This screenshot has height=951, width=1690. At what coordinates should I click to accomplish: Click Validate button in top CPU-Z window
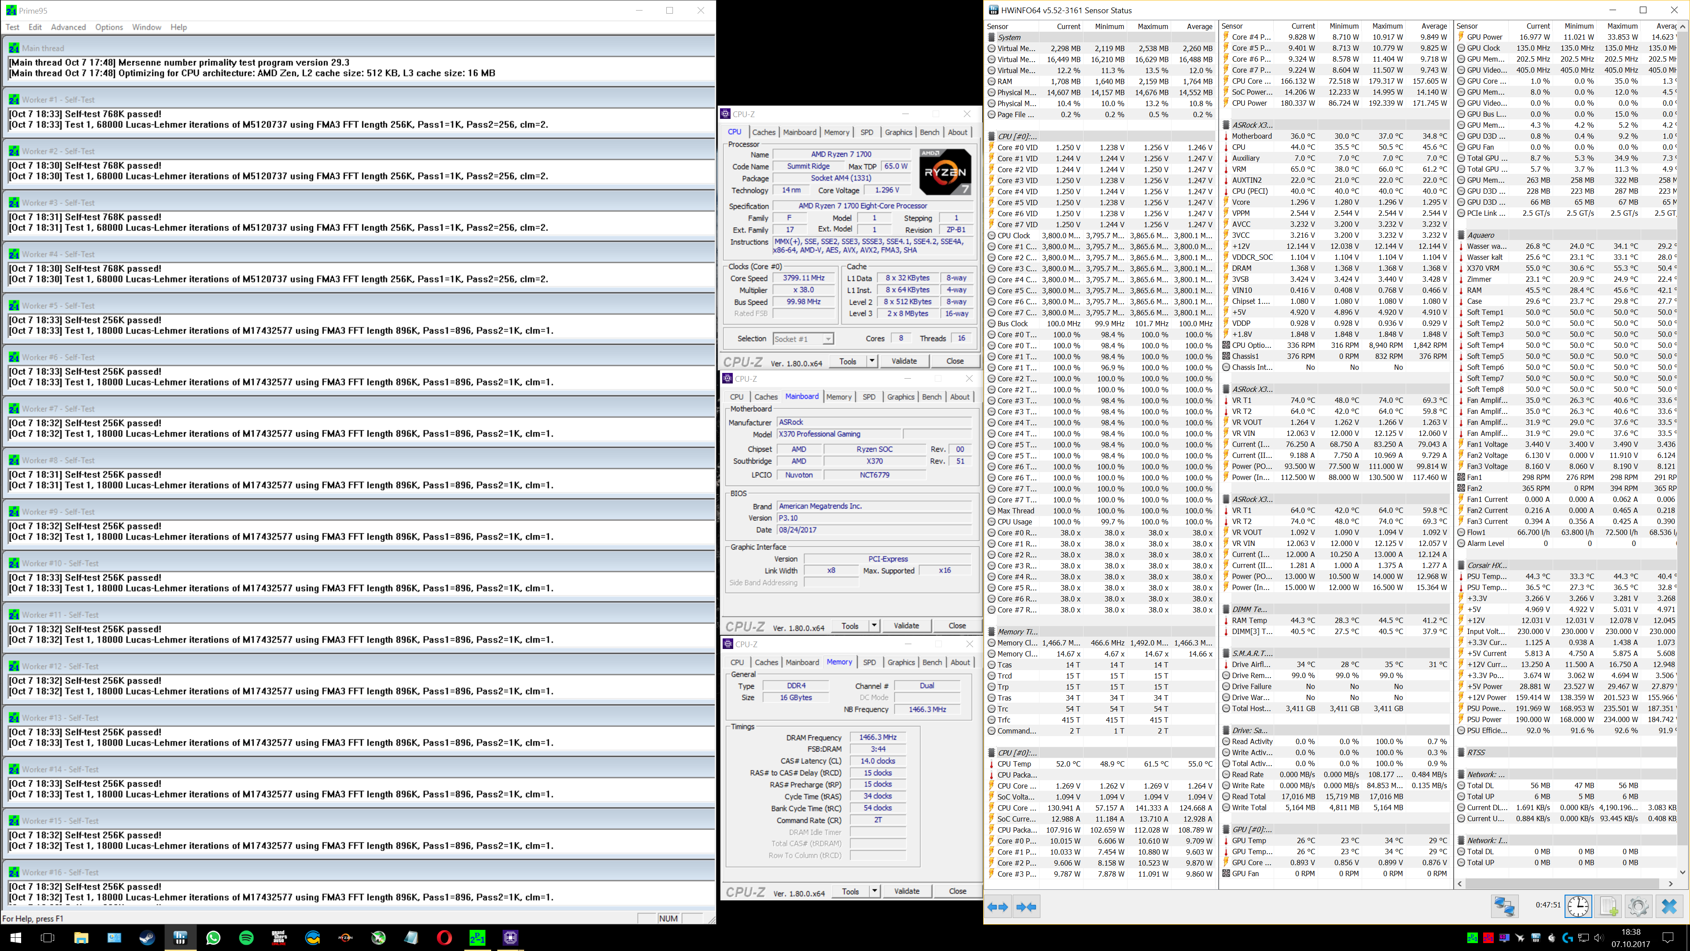904,361
